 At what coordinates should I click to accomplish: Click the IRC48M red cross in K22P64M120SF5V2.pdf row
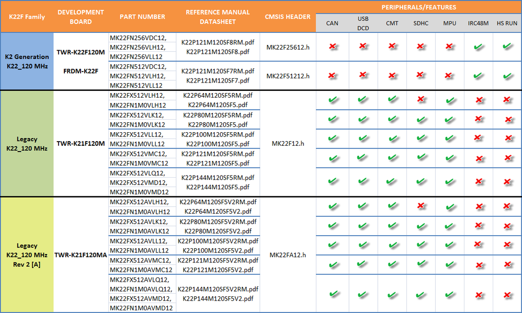pyautogui.click(x=478, y=206)
